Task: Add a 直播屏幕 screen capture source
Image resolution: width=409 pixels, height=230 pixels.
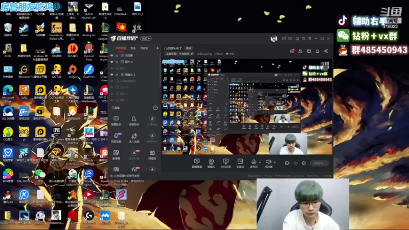Action: 197,163
